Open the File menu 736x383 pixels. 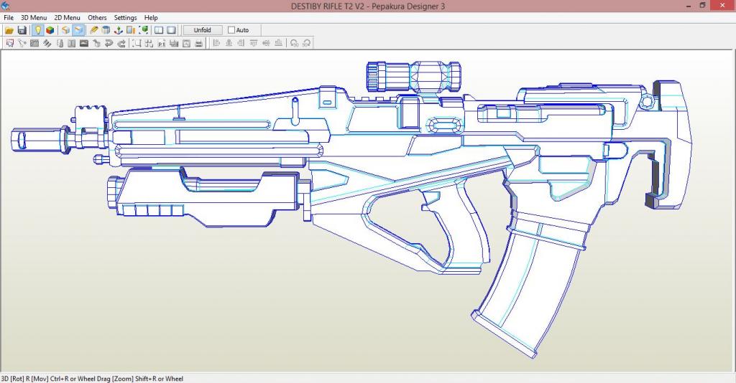[x=9, y=17]
